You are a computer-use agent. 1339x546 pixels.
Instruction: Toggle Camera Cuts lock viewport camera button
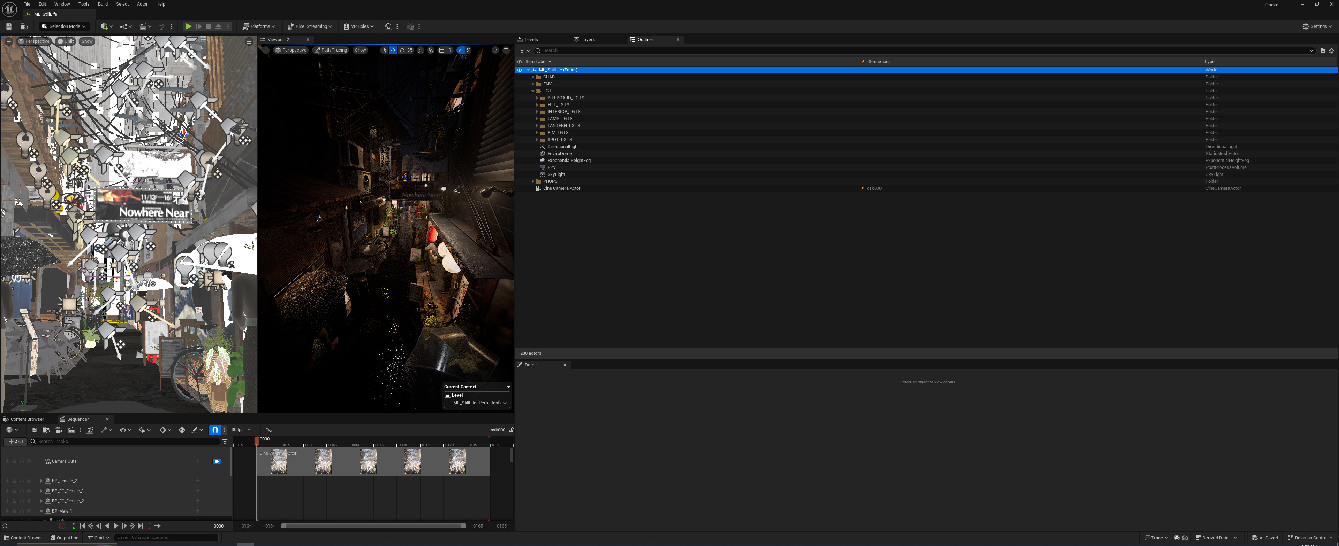(x=217, y=461)
